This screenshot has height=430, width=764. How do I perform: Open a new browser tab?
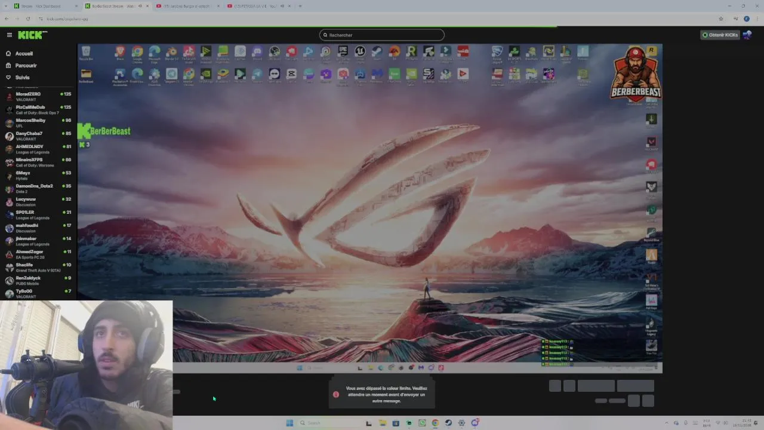coord(300,6)
